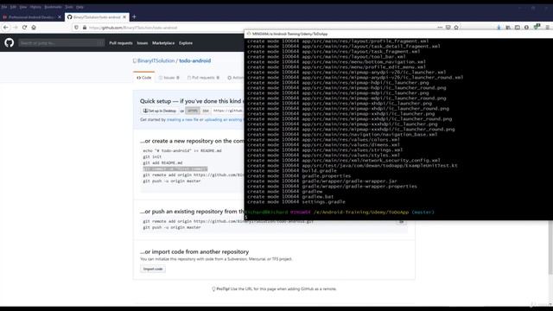This screenshot has height=311, width=553.
Task: Click the padlock site info icon
Action: 85,28
